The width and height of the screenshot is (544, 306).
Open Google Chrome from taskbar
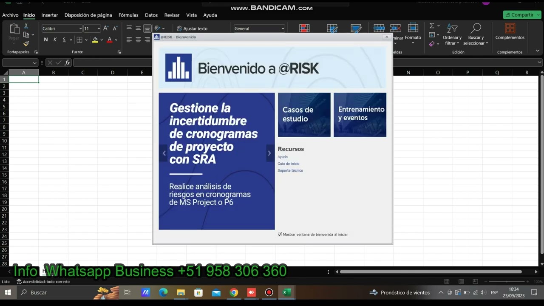[234, 292]
